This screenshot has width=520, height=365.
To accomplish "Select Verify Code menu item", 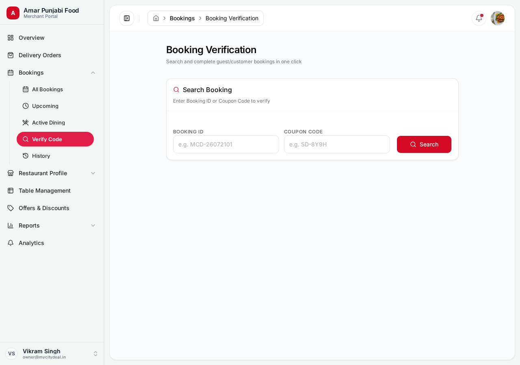I will 55,139.
